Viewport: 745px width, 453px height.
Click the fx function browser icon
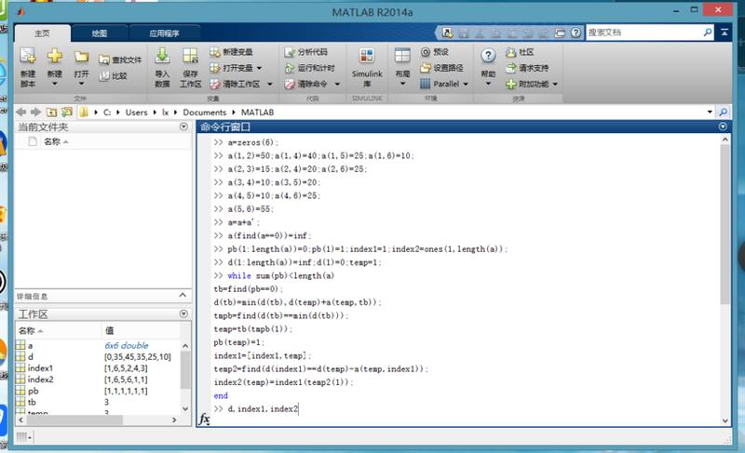click(204, 419)
